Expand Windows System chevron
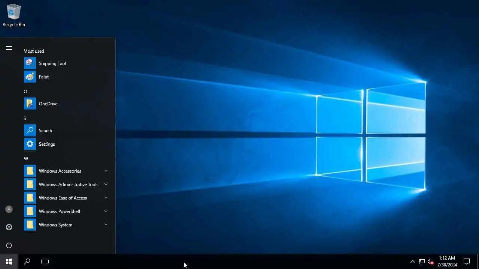The width and height of the screenshot is (479, 269). [106, 225]
